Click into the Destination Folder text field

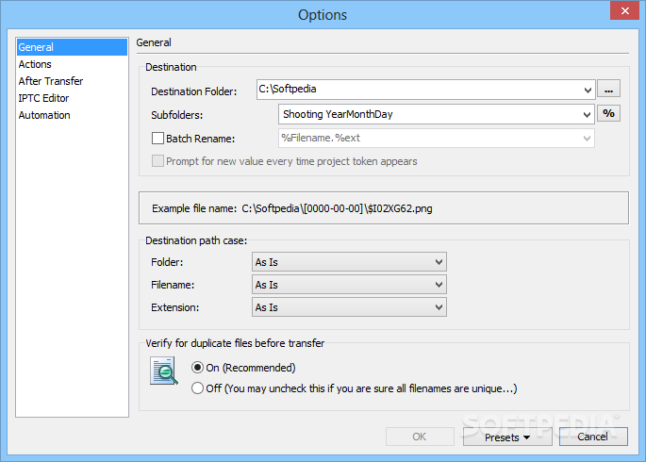coord(418,90)
